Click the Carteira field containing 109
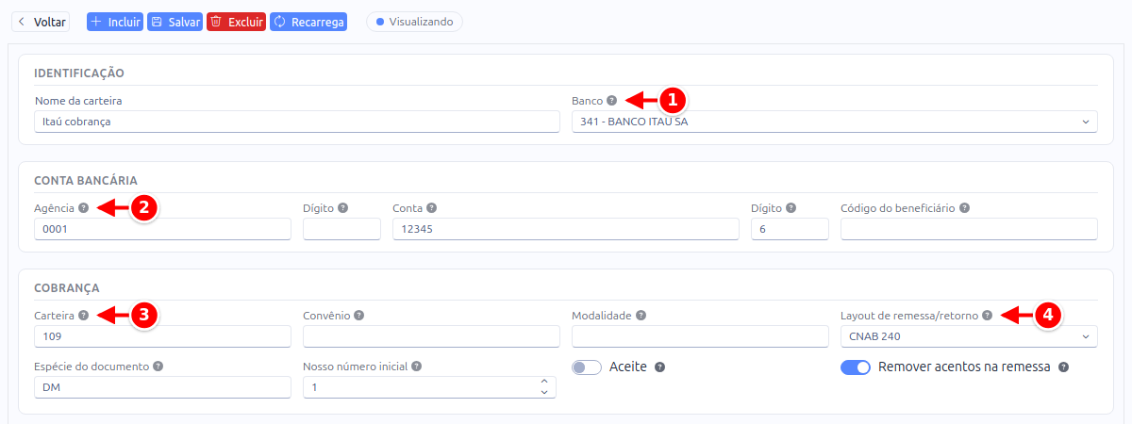 (162, 336)
